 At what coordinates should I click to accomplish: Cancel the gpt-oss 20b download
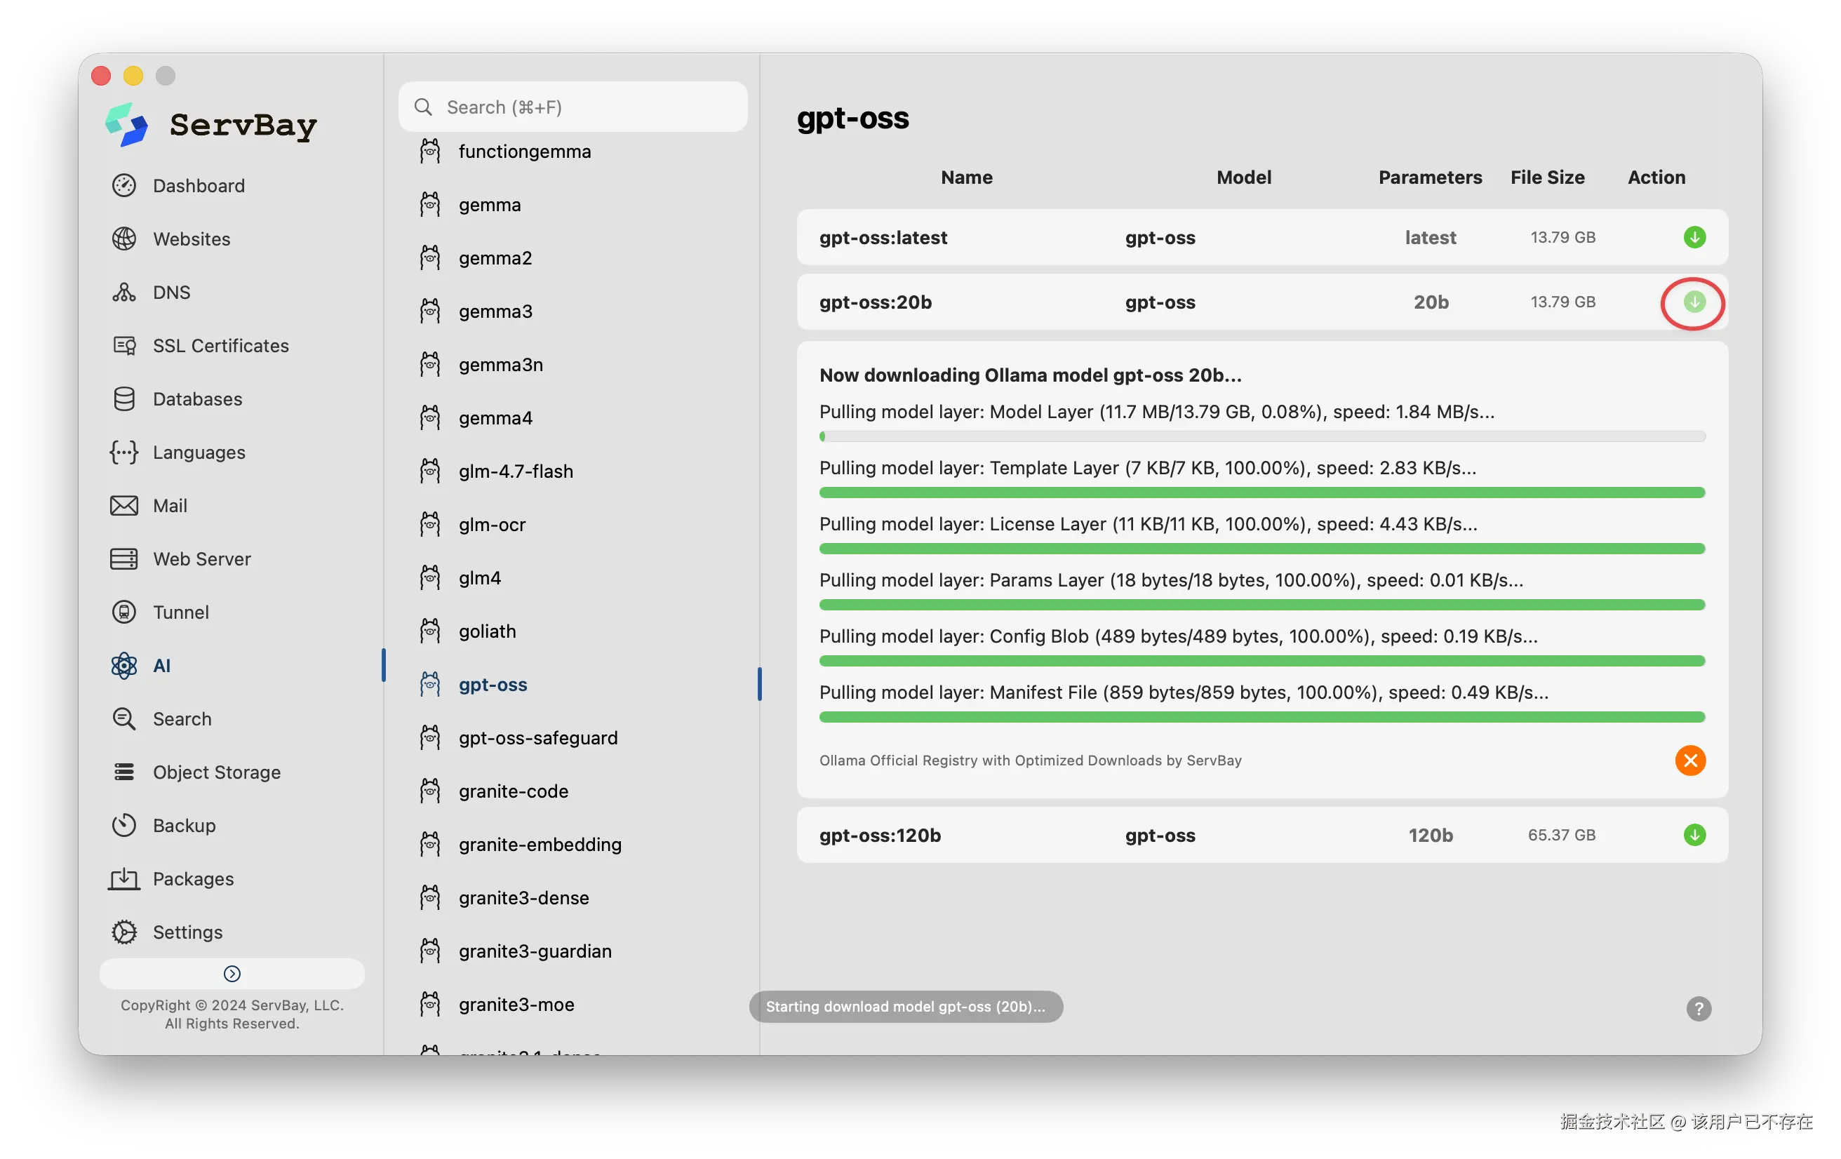pyautogui.click(x=1689, y=760)
